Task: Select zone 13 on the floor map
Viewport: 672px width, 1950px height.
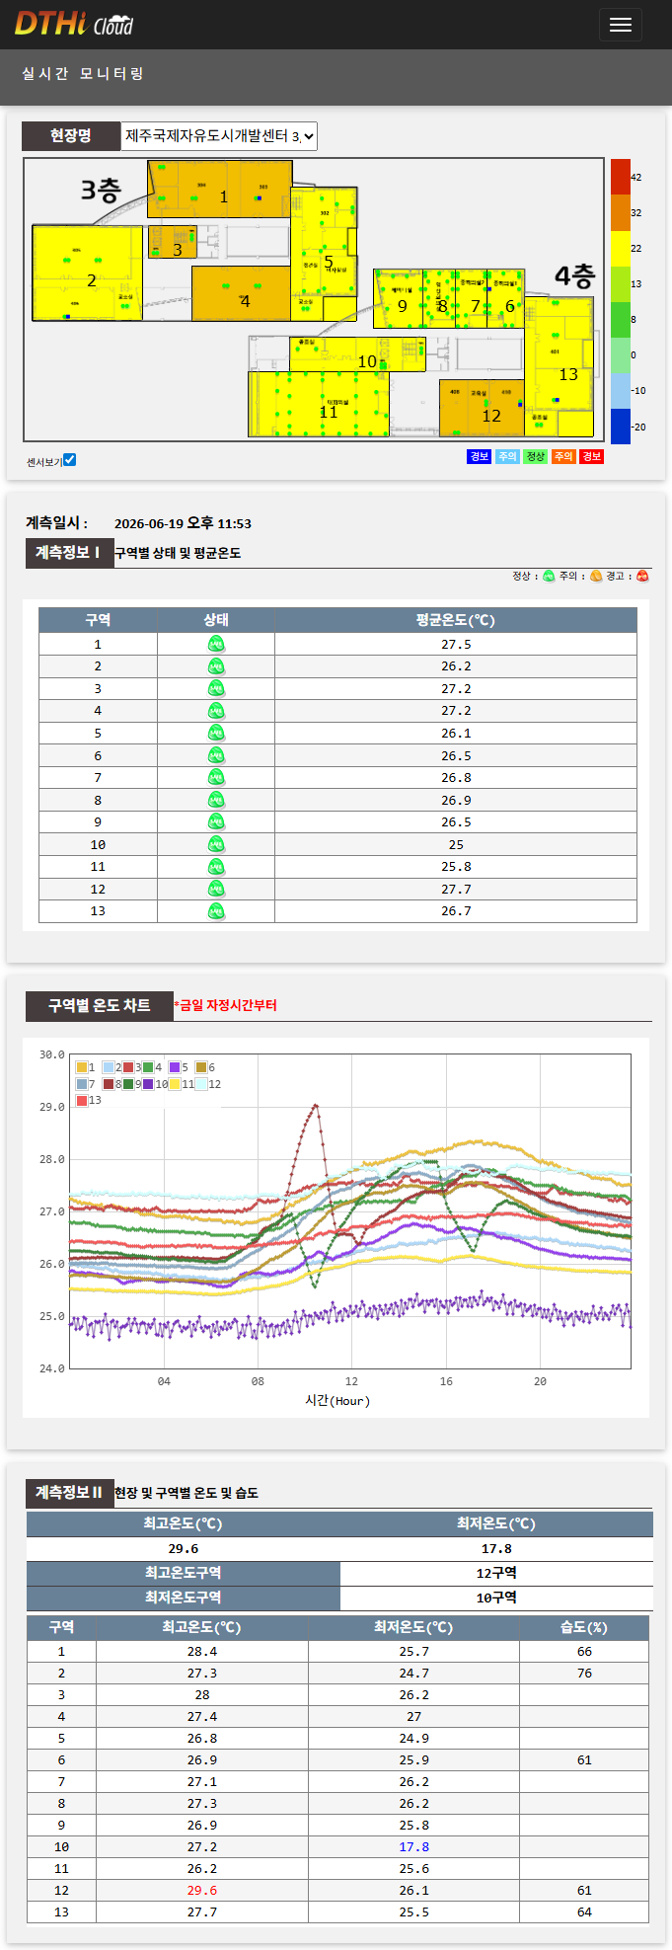Action: [x=559, y=365]
